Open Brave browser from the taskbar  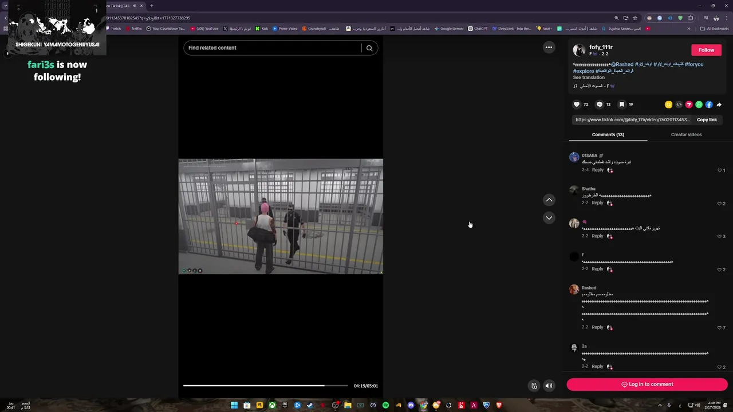click(x=499, y=405)
